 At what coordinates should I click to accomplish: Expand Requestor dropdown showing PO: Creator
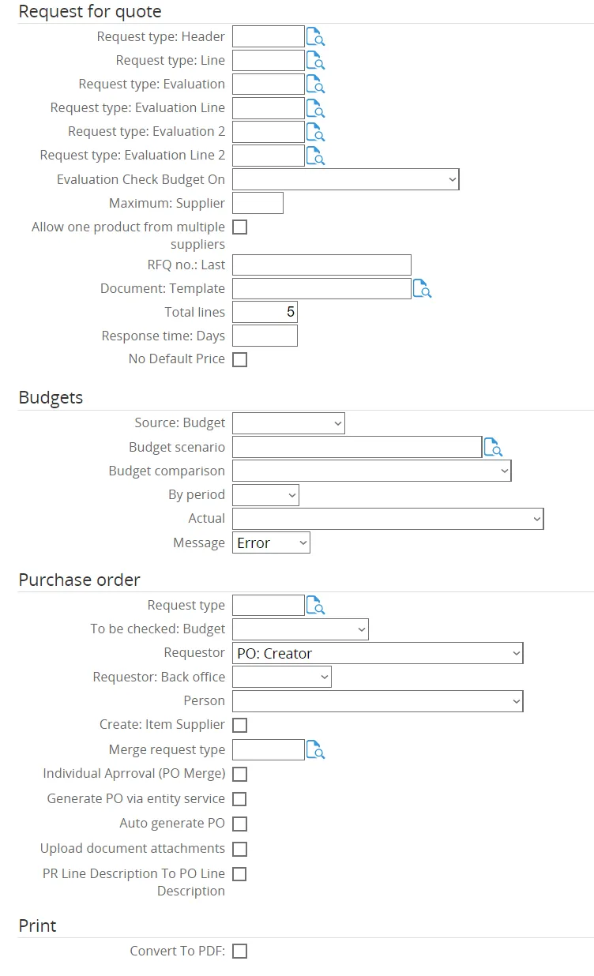pos(378,654)
